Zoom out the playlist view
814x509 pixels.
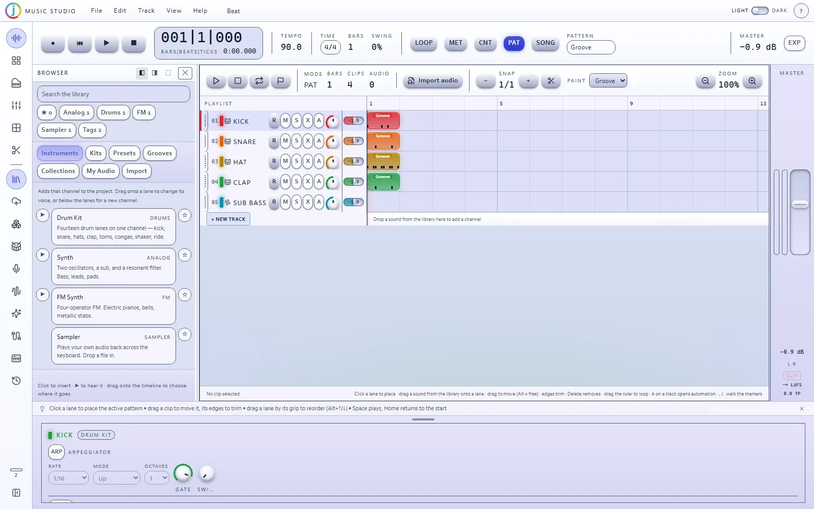point(705,80)
